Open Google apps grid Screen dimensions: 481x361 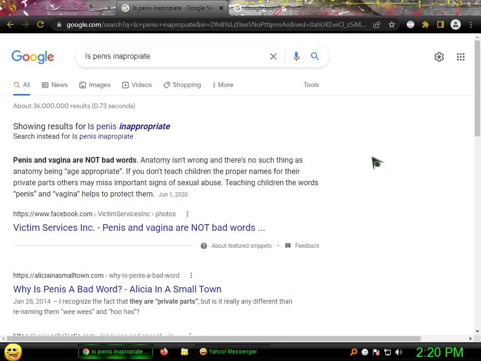click(460, 57)
